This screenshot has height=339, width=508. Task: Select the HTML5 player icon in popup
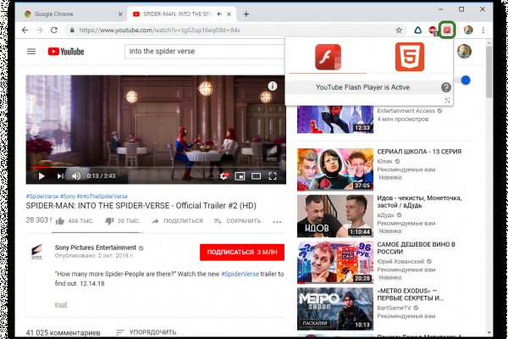[410, 58]
